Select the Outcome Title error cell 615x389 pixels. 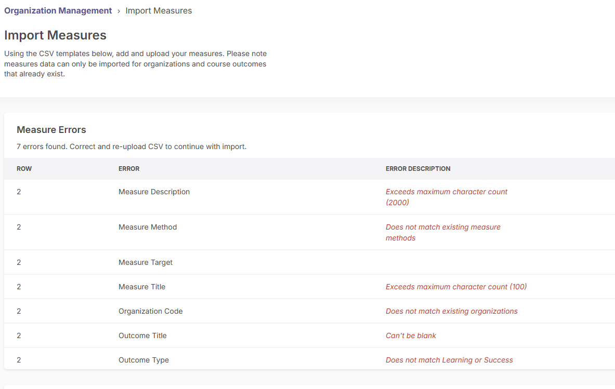pyautogui.click(x=142, y=336)
